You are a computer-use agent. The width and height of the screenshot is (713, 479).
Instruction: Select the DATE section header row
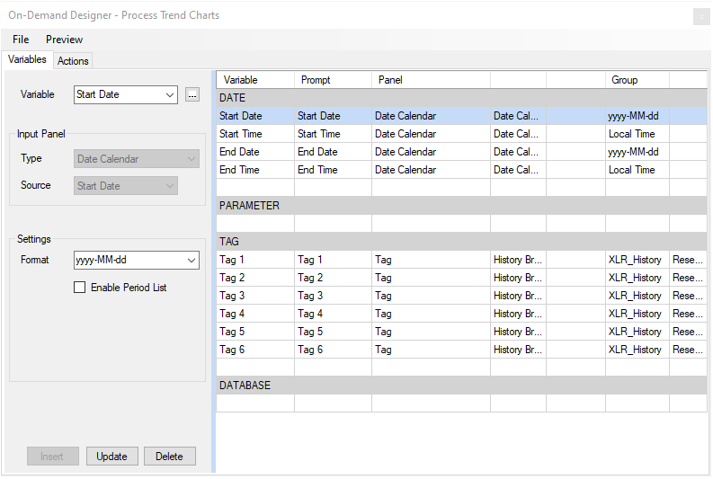pos(461,98)
